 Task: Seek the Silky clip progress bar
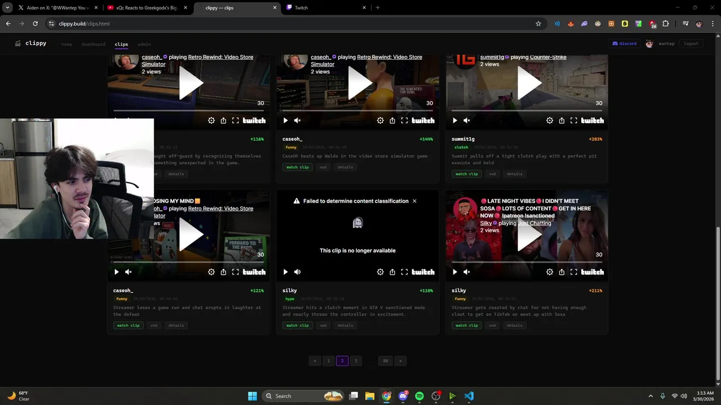click(x=527, y=262)
